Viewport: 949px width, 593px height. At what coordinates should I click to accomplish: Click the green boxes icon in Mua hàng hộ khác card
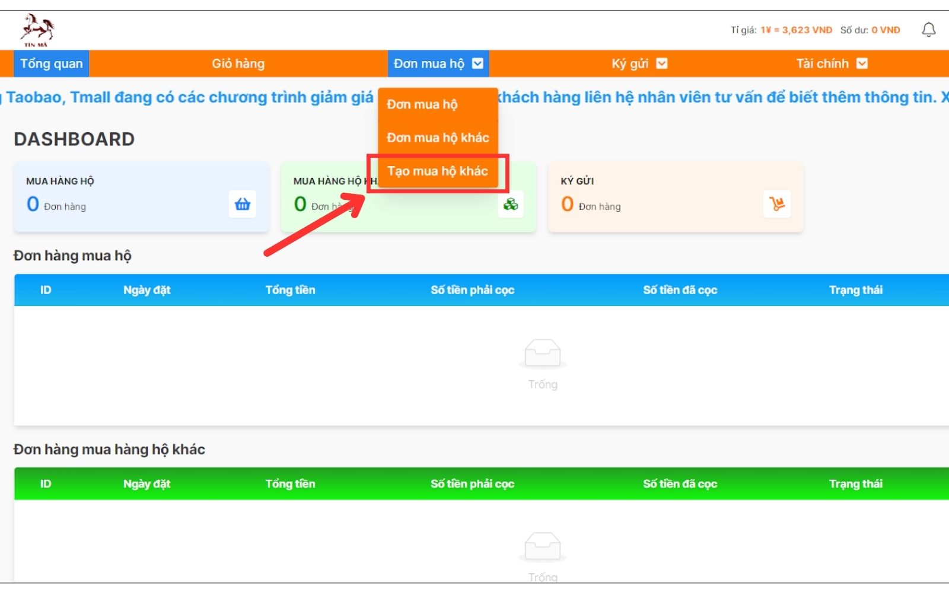[511, 204]
